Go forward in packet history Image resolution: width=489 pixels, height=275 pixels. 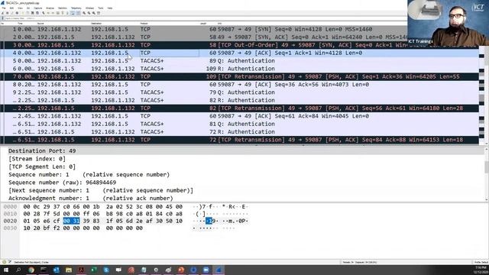coord(53,13)
